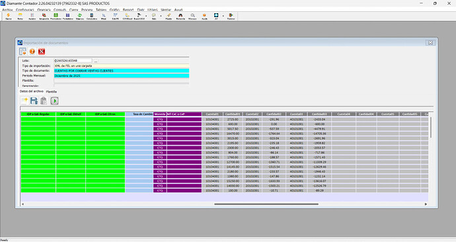Click the grid's vertical scrollbar thumb
This screenshot has height=242, width=456.
tap(431, 128)
